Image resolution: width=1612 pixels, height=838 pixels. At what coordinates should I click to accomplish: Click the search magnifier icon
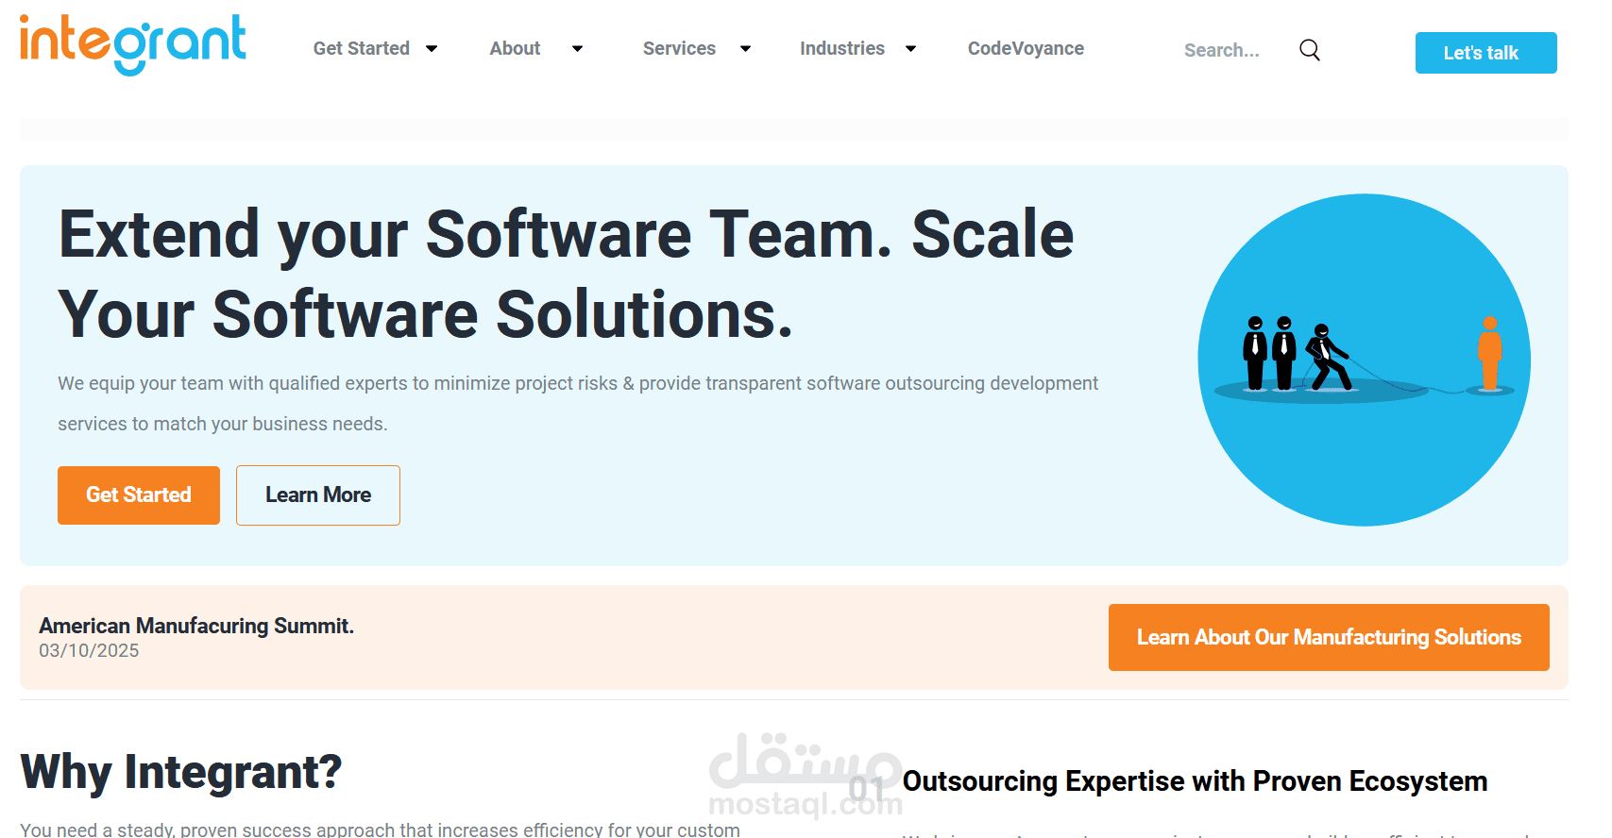pyautogui.click(x=1310, y=50)
